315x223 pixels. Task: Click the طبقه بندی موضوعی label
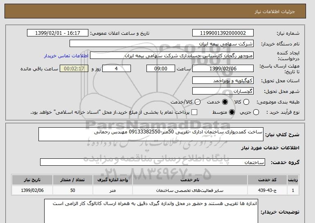point(278,102)
